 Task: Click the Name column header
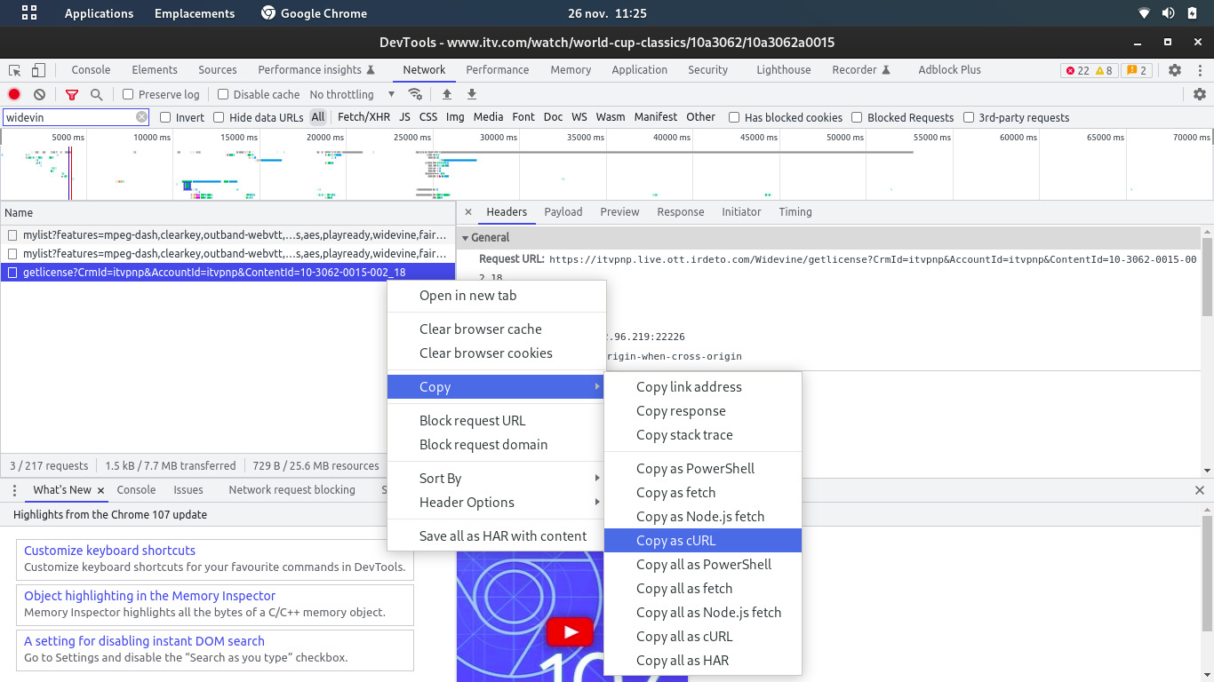coord(228,213)
